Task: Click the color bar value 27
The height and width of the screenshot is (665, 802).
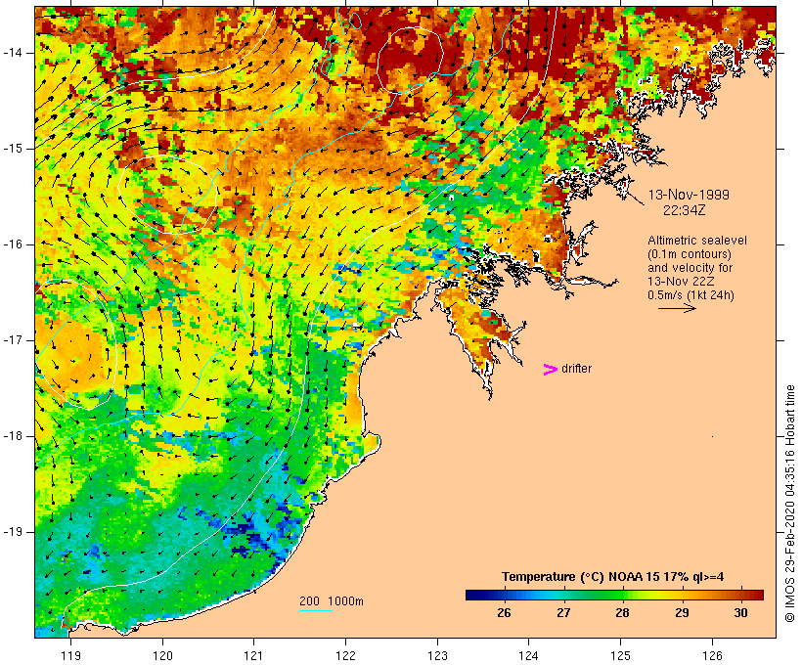Action: click(563, 613)
